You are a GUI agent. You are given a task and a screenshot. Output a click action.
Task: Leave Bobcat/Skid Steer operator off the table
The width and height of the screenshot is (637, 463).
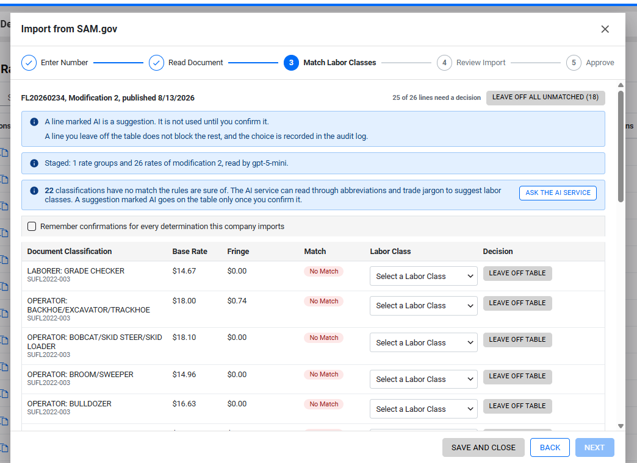517,340
